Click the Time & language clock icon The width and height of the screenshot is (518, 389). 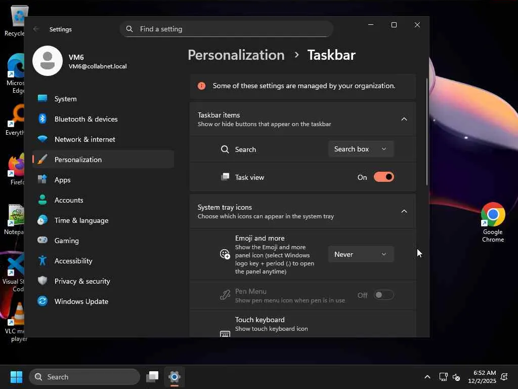42,220
